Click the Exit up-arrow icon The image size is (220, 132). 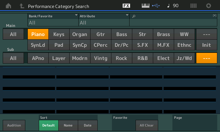(22, 6)
